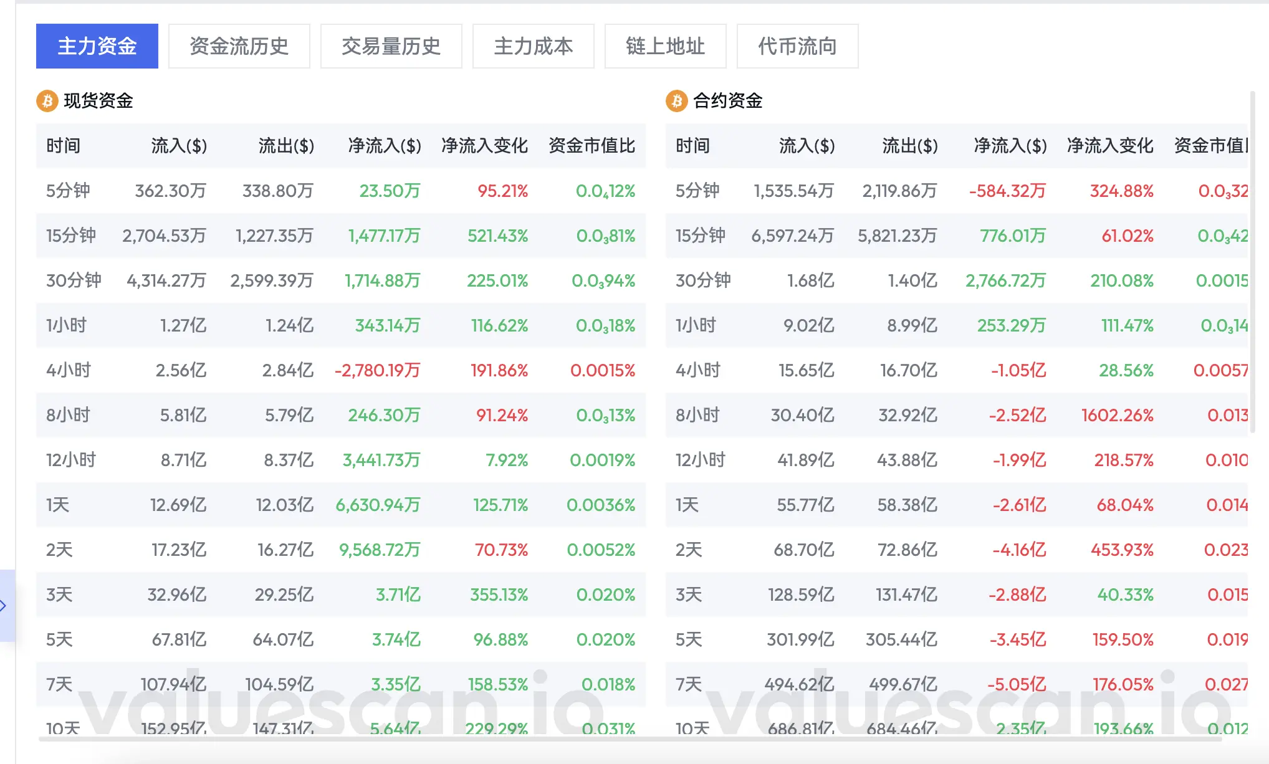
Task: Switch to the 资金流历史 tab
Action: pos(239,46)
